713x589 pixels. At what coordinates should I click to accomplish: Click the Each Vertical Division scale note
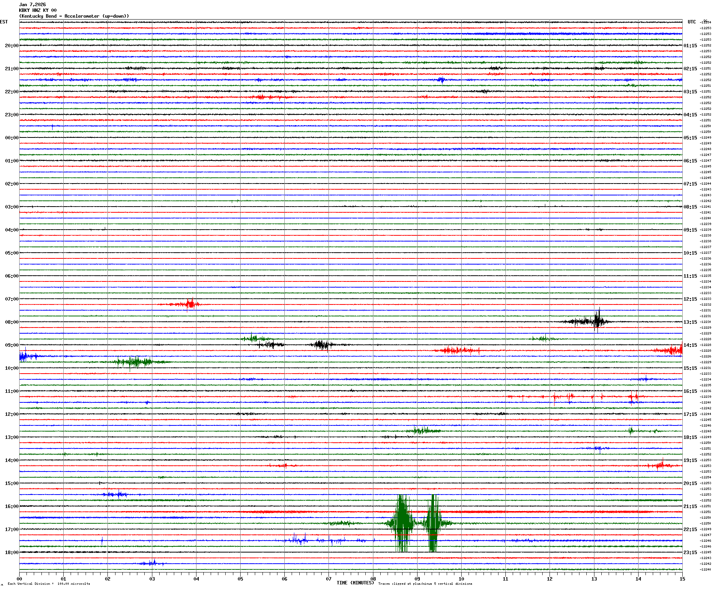pos(49,584)
